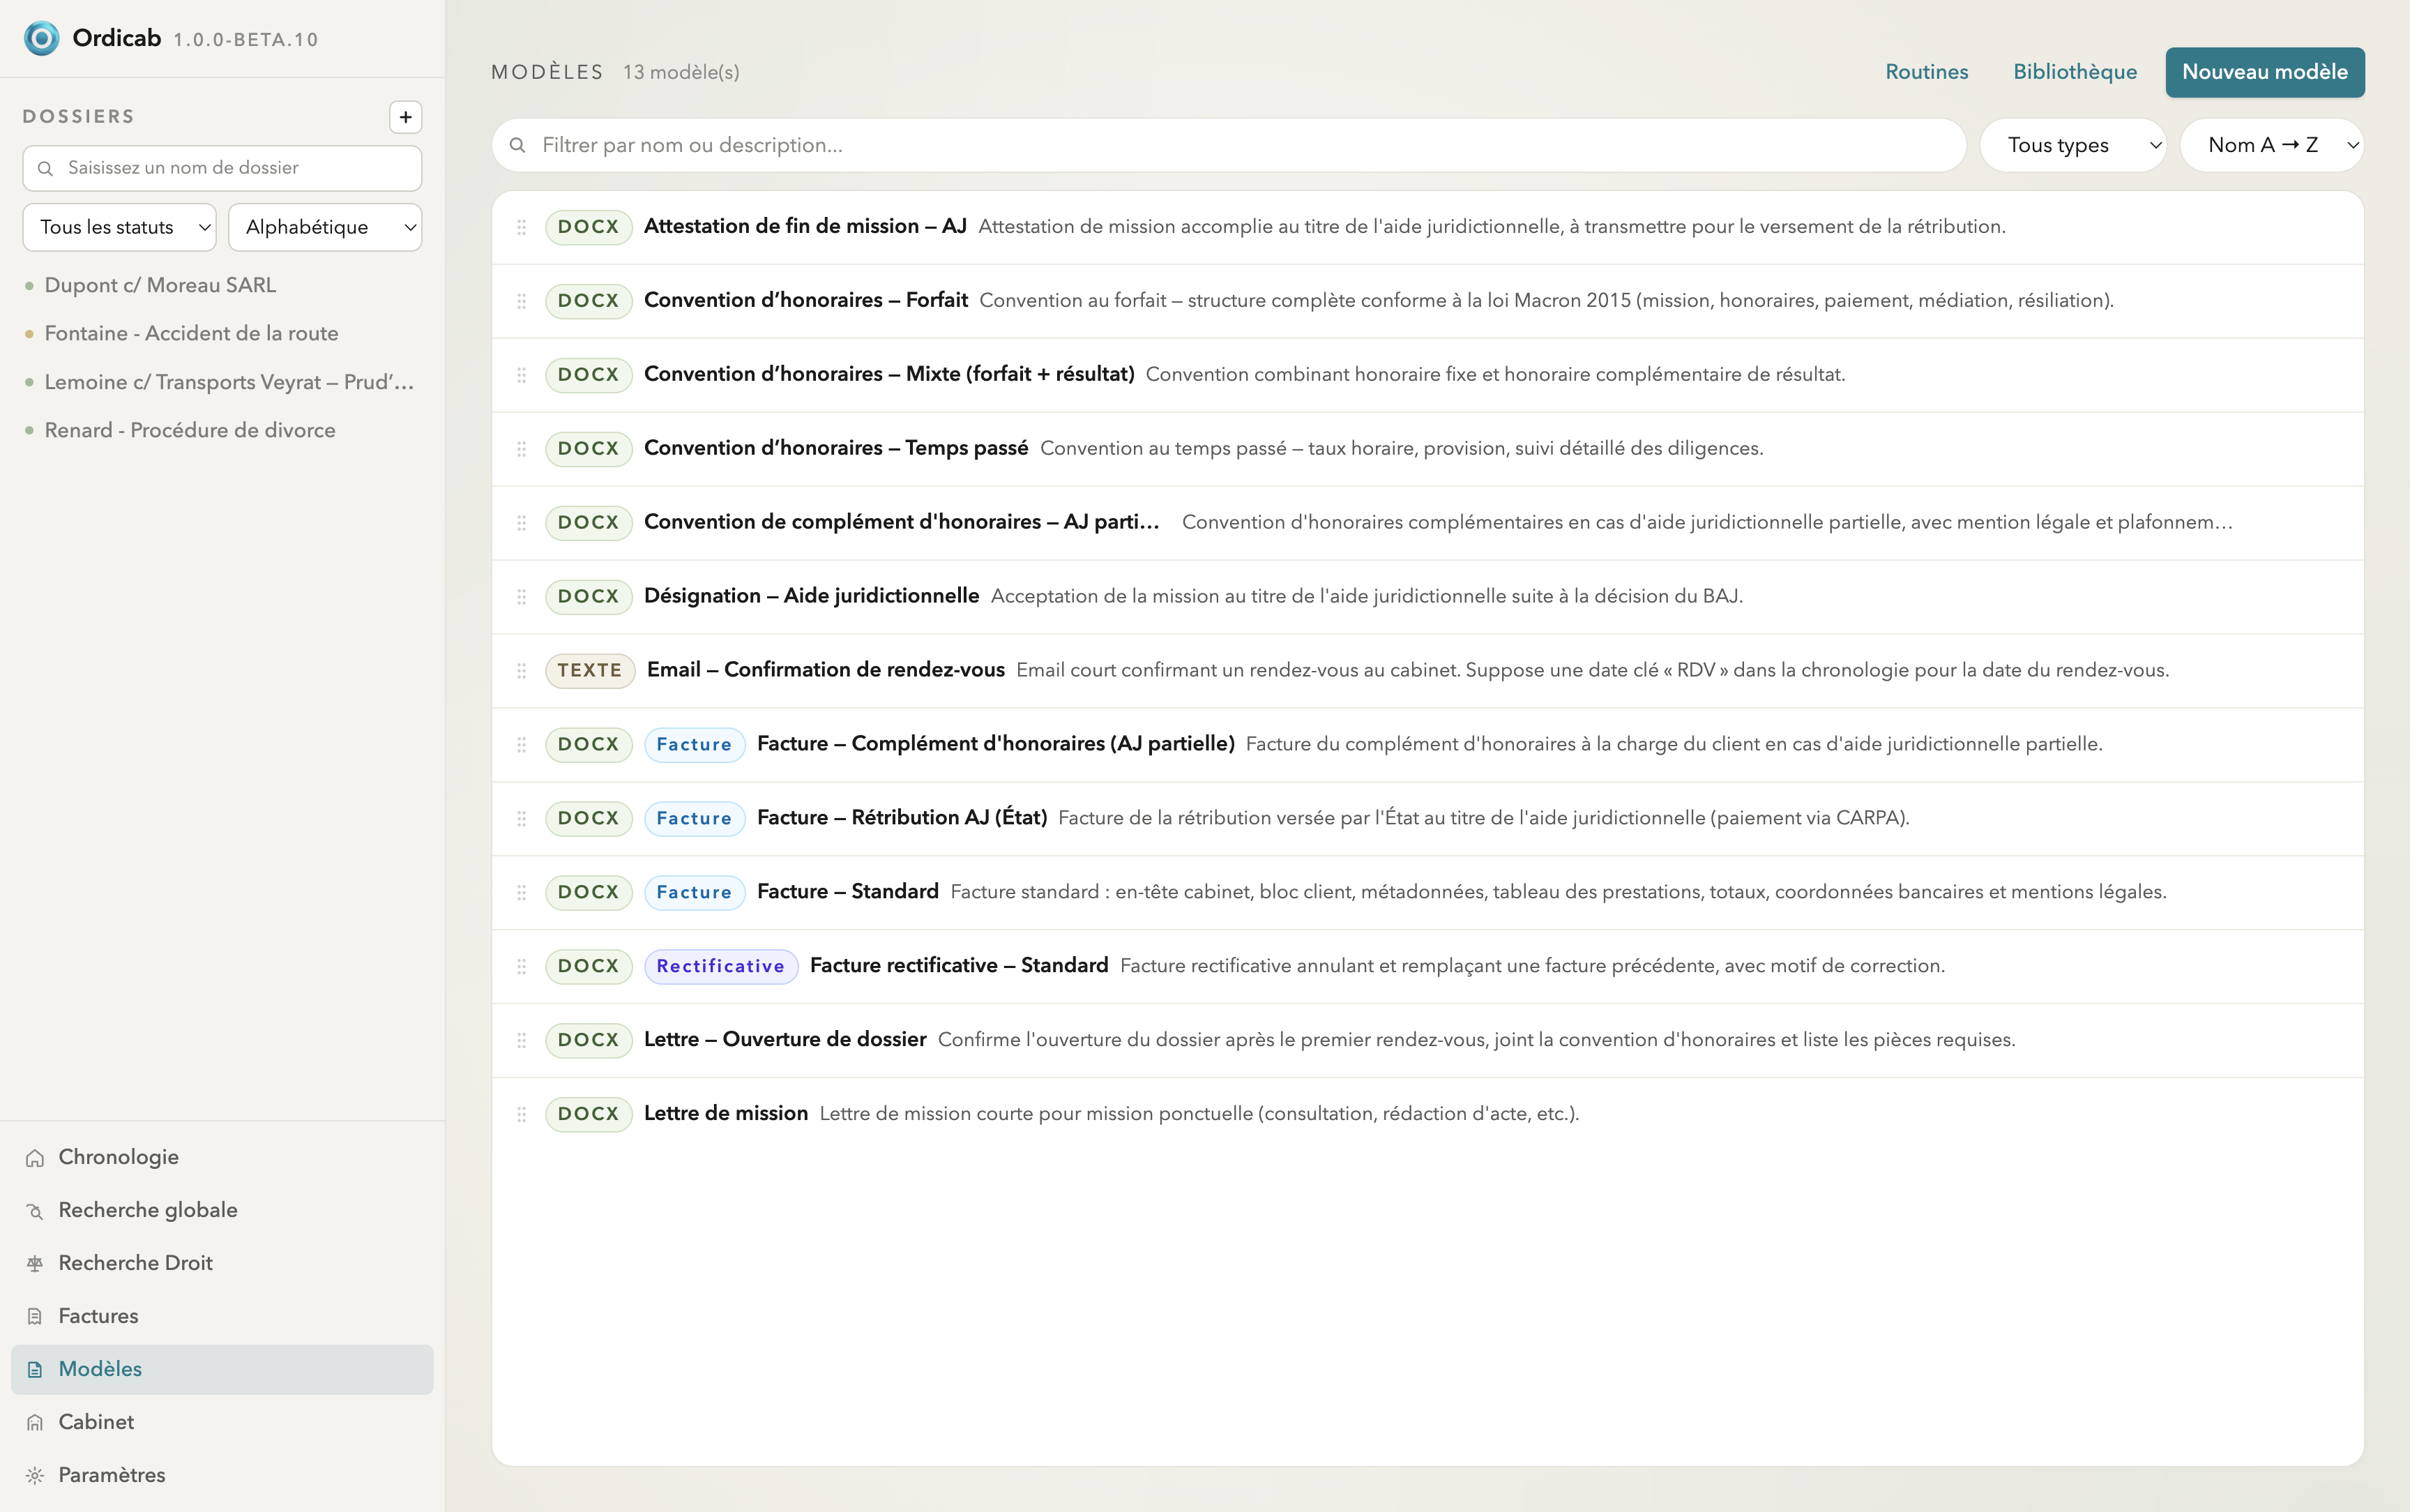This screenshot has width=2410, height=1512.
Task: Open the Alphabétique sort dropdown
Action: click(325, 227)
